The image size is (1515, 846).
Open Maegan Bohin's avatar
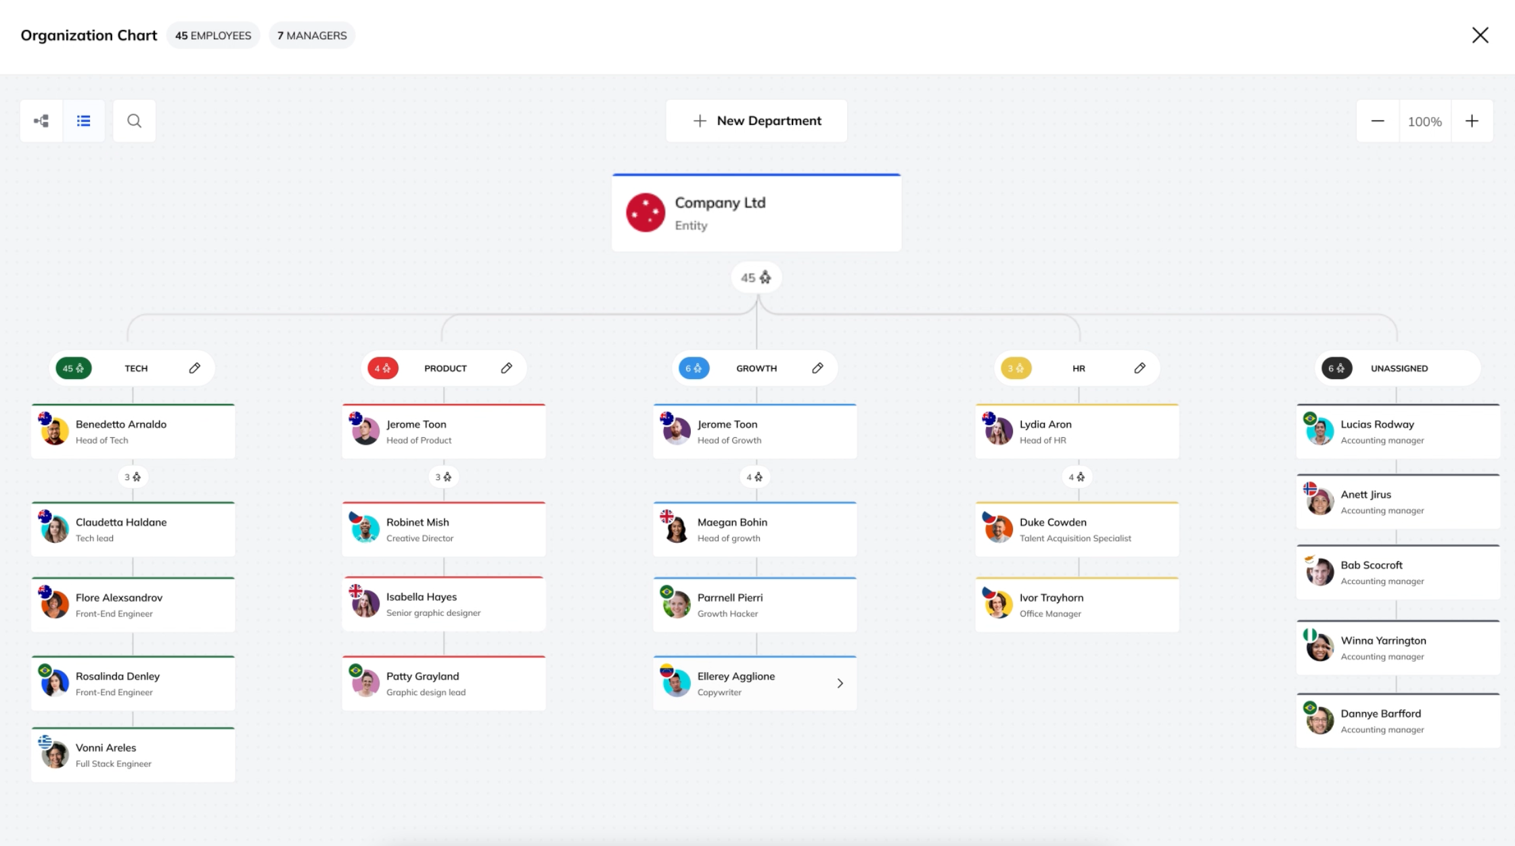677,529
